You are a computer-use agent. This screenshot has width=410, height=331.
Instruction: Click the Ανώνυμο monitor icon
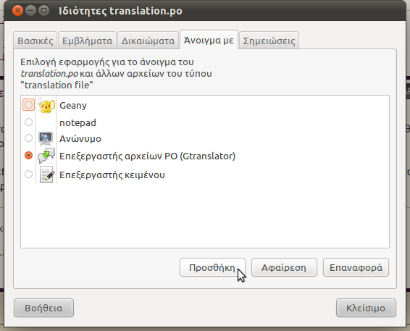[46, 138]
